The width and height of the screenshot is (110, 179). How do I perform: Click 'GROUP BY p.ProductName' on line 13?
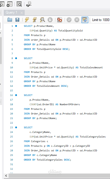tap(40, 81)
